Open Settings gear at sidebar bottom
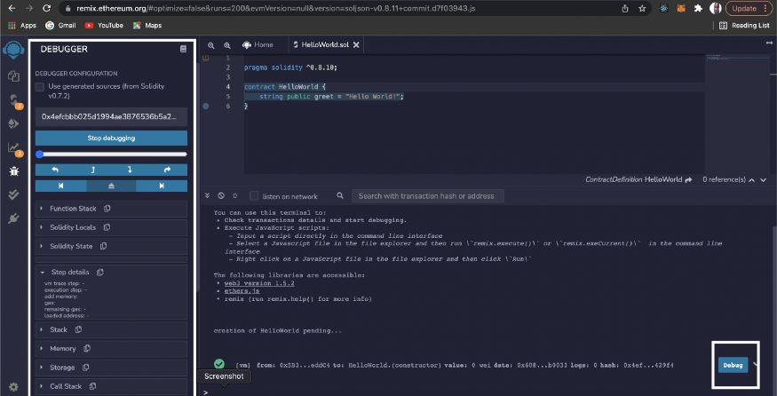Screen dimensions: 777x396 [14, 387]
